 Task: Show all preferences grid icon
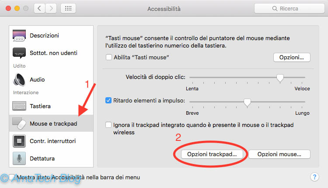(x=68, y=9)
